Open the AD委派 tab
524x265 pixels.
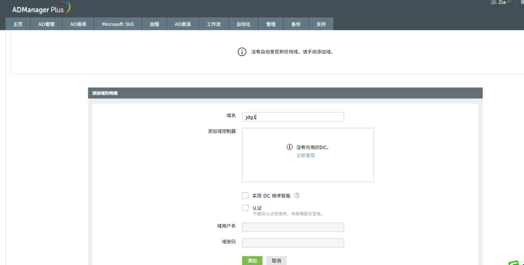(x=183, y=24)
